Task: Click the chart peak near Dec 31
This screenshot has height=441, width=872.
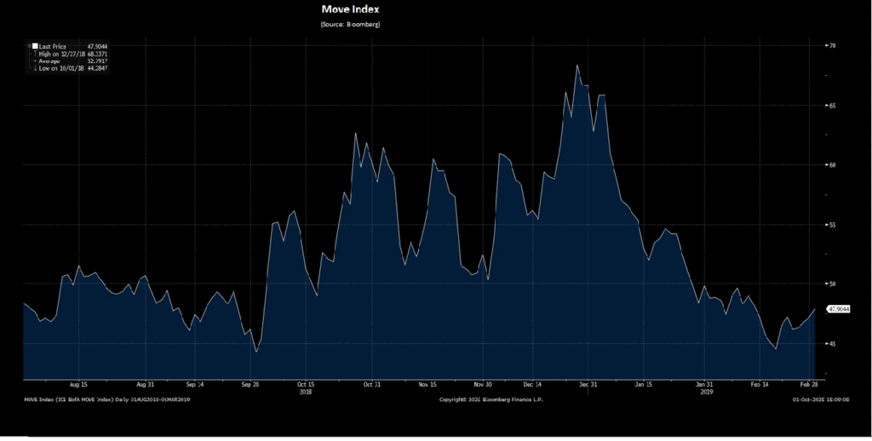Action: (577, 66)
